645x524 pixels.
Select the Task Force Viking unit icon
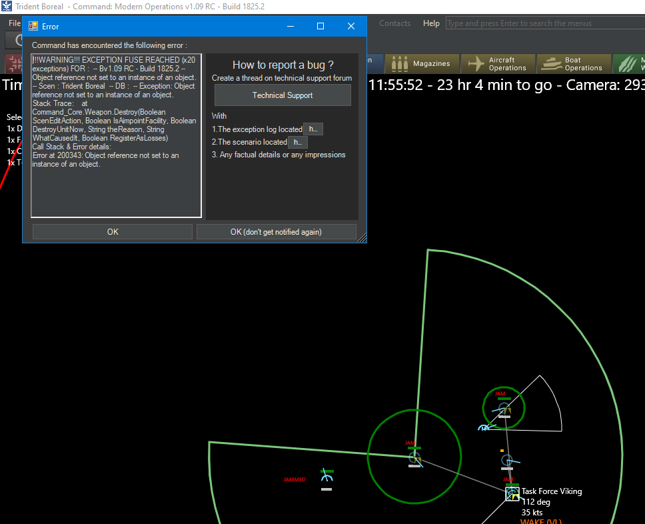click(512, 493)
